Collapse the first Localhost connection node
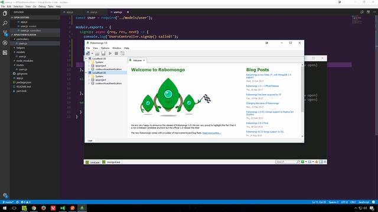378x212 pixels. tap(86, 59)
